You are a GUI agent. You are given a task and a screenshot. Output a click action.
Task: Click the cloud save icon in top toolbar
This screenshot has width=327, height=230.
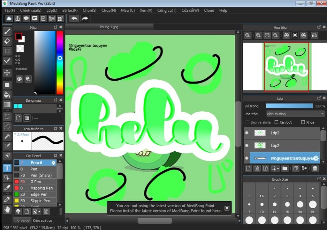[9, 18]
